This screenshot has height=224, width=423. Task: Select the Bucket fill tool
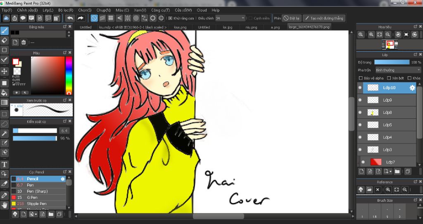click(4, 93)
